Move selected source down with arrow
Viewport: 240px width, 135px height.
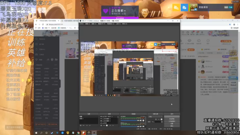point(113,125)
